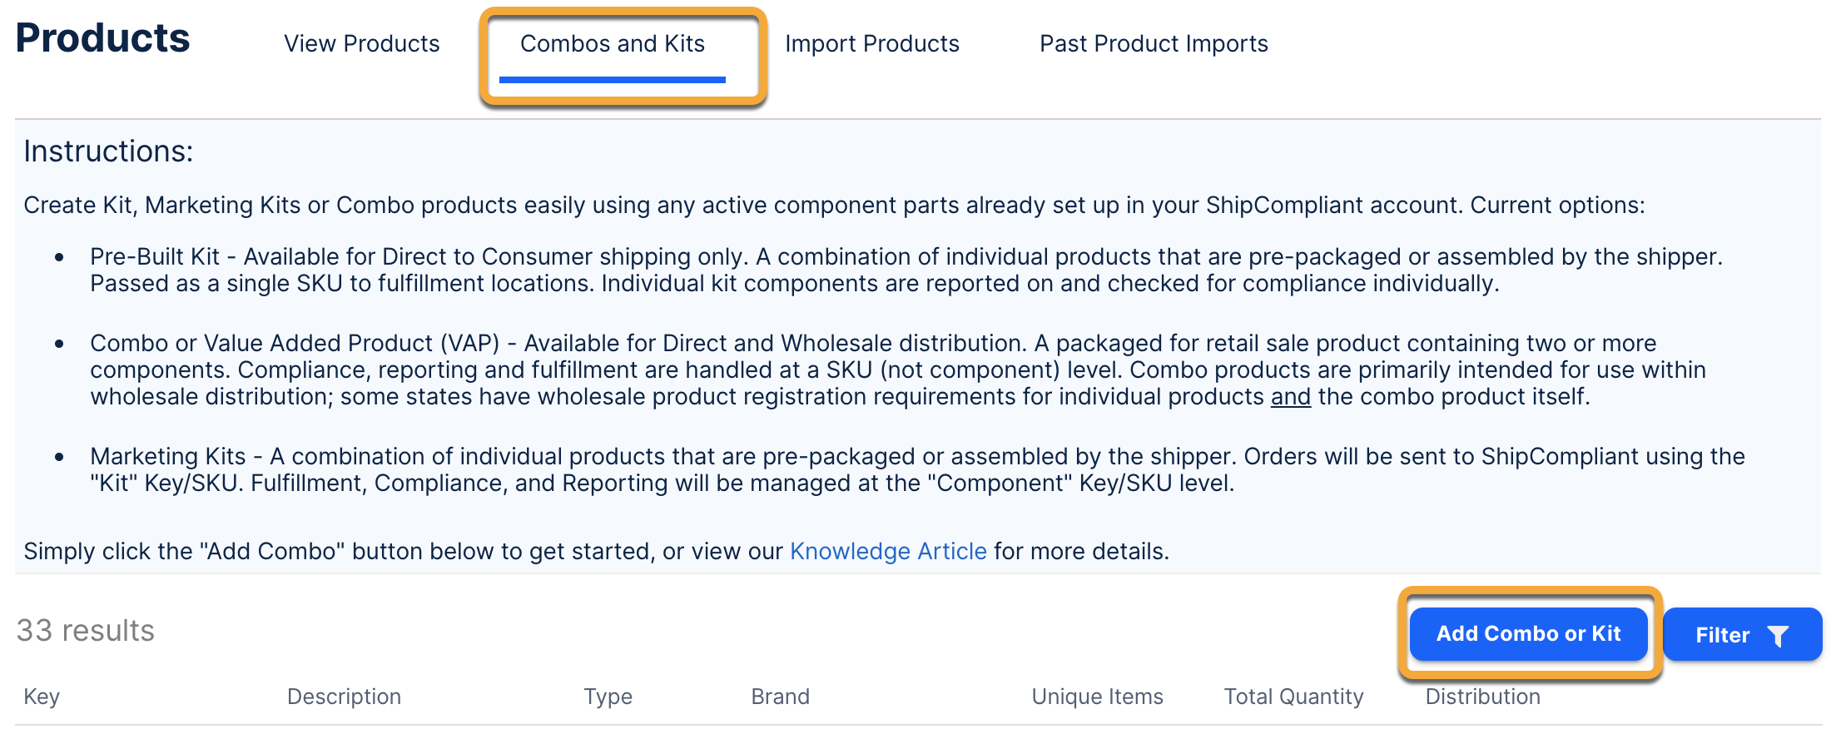1841x729 pixels.
Task: Click the Brand column header
Action: (x=780, y=697)
